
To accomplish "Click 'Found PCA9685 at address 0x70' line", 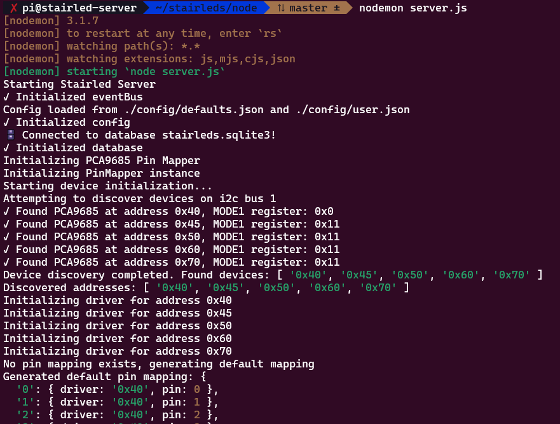I will (x=172, y=262).
